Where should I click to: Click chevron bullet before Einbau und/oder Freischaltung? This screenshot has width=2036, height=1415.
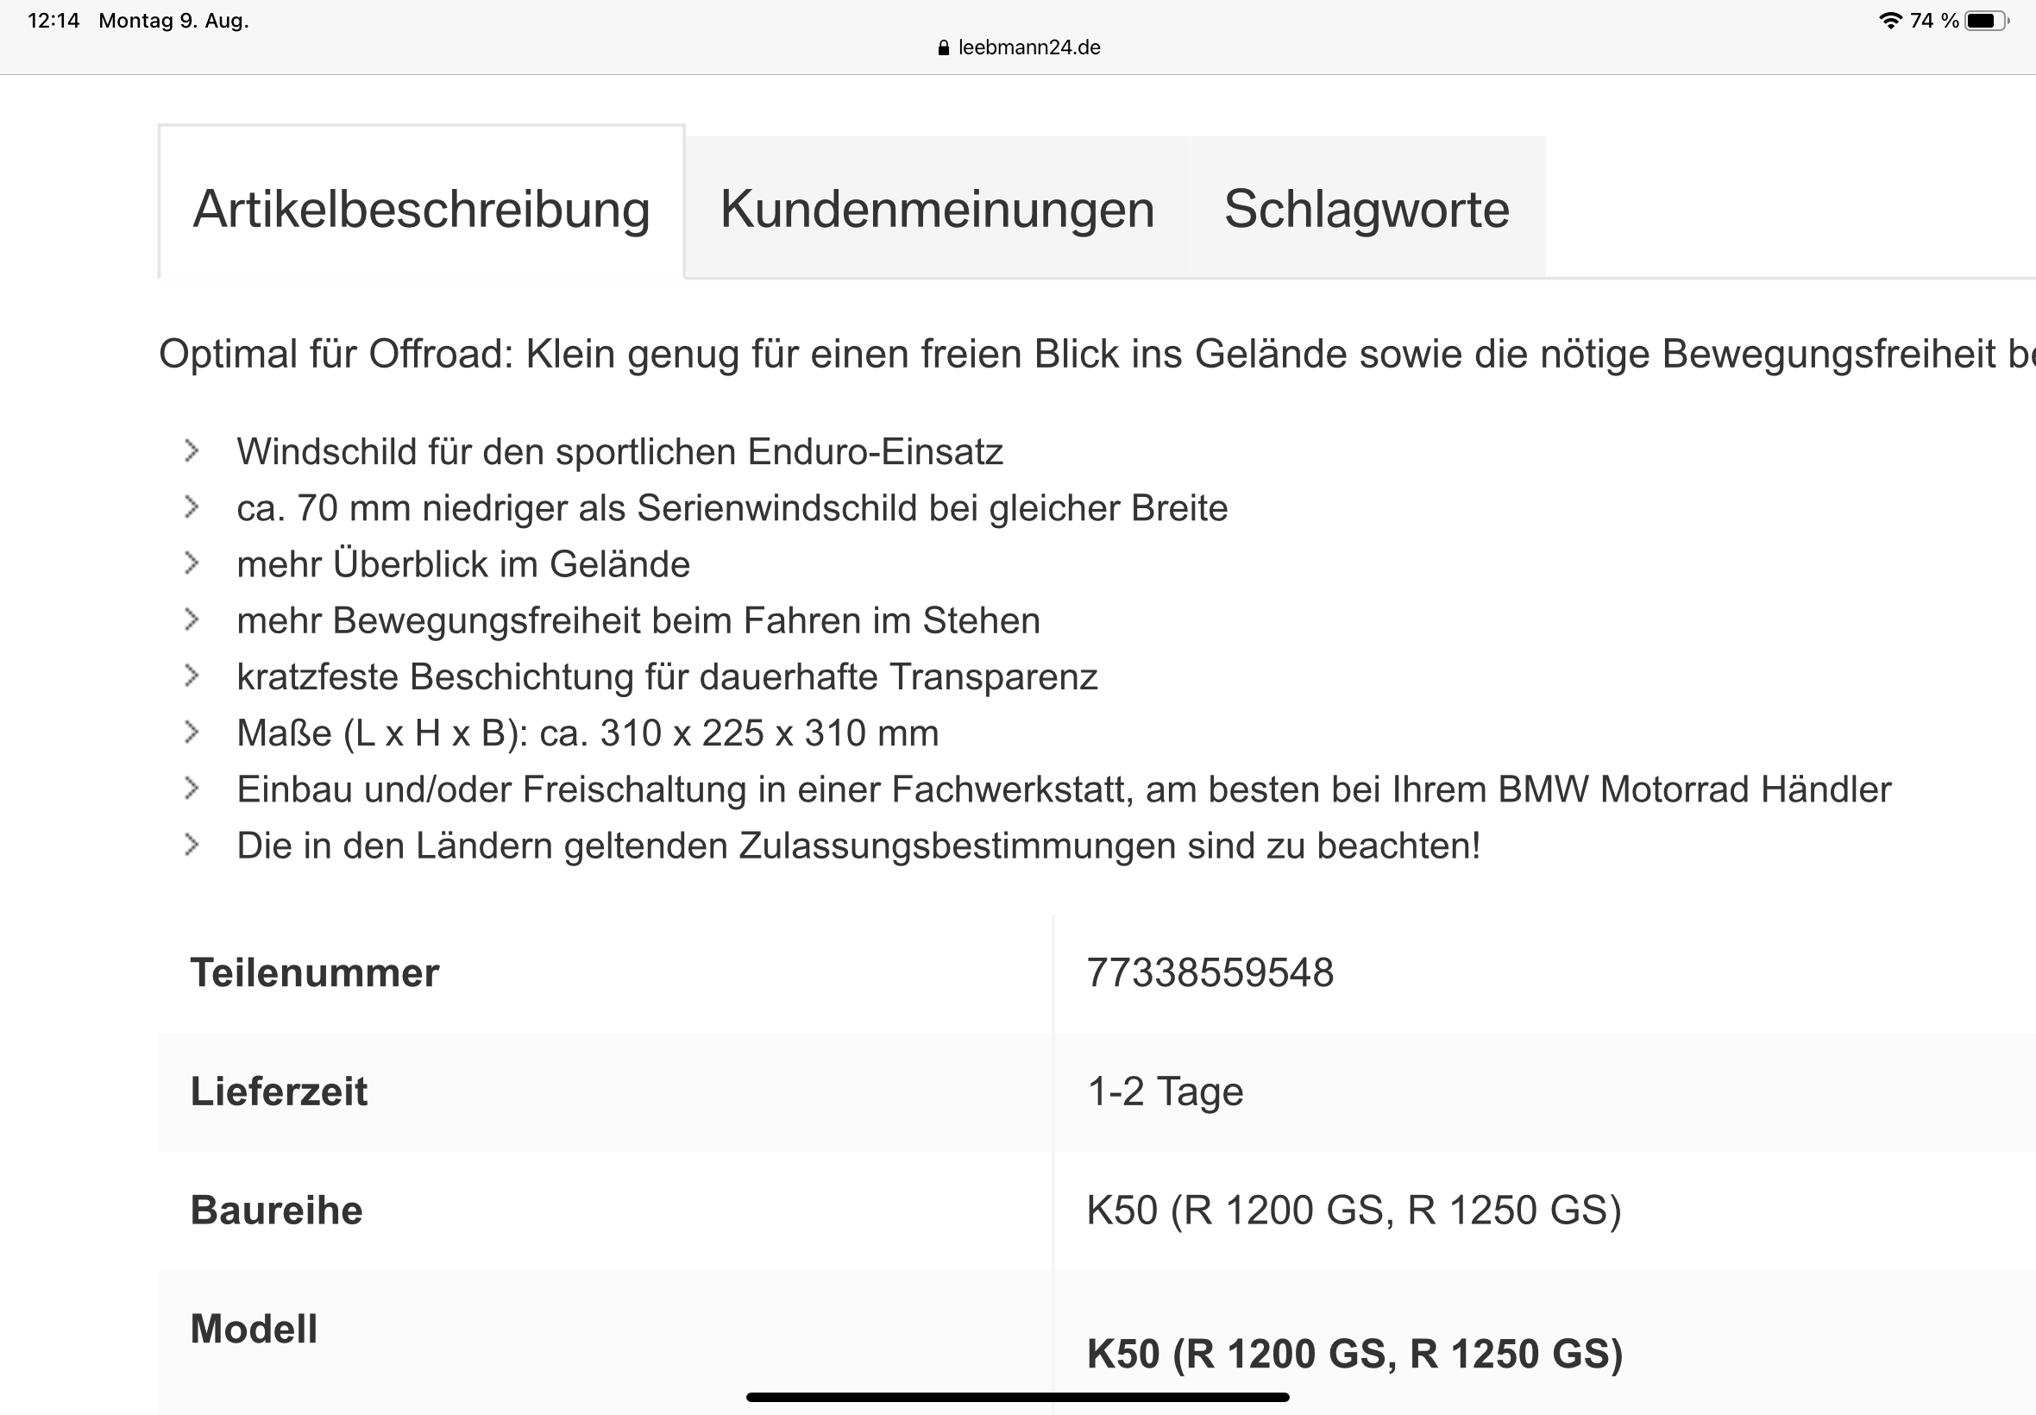(x=192, y=789)
